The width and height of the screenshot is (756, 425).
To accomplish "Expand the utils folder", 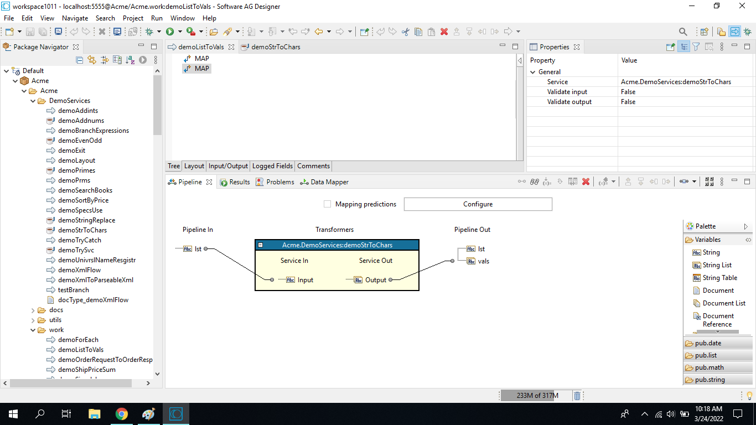I will pos(33,320).
